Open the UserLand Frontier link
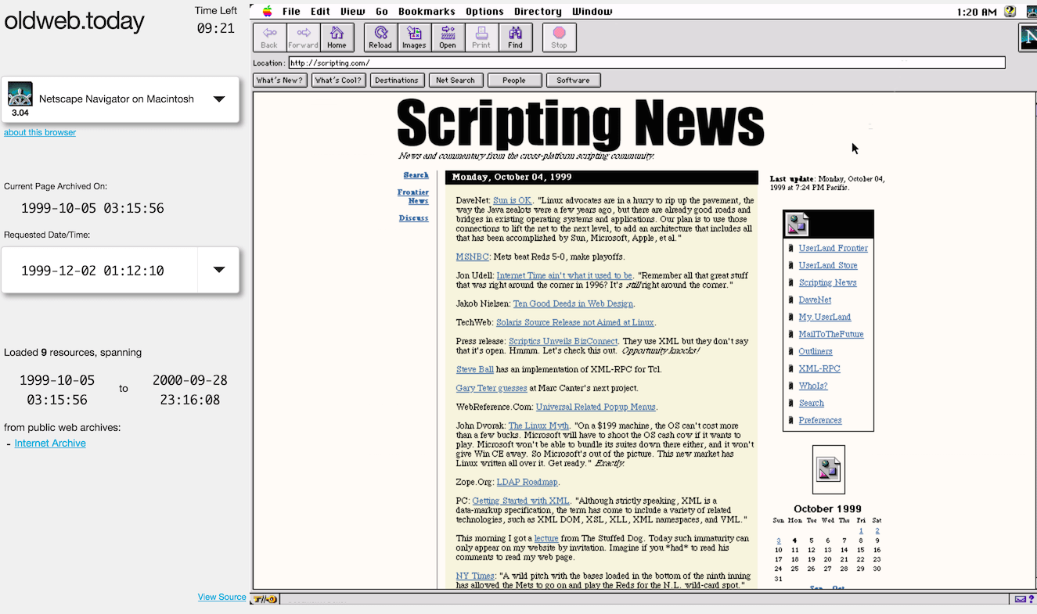This screenshot has width=1037, height=614. tap(833, 248)
